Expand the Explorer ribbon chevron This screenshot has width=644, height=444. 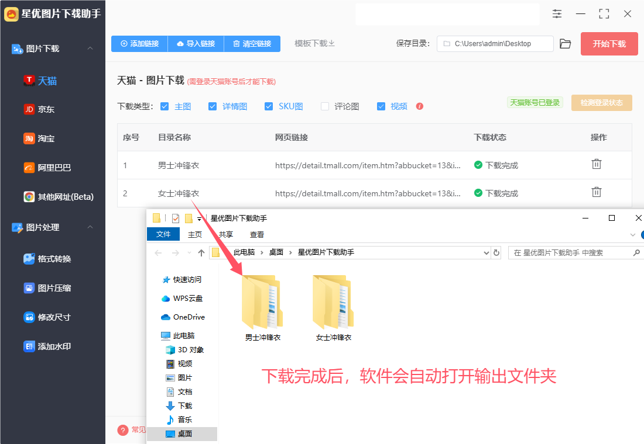[632, 235]
